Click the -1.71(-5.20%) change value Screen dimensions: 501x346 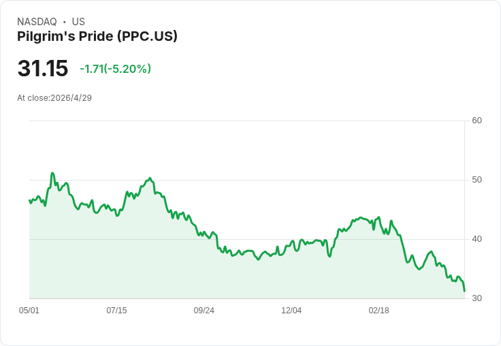pos(115,69)
